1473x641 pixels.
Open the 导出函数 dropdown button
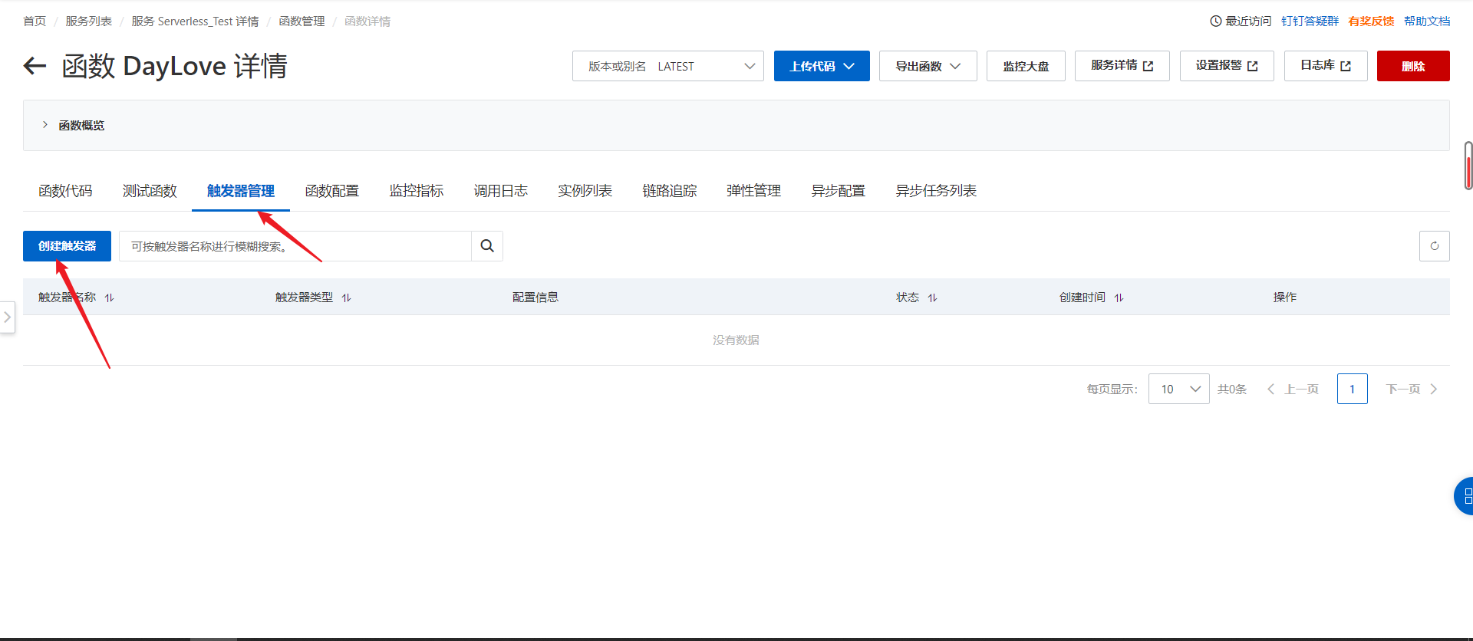click(928, 66)
